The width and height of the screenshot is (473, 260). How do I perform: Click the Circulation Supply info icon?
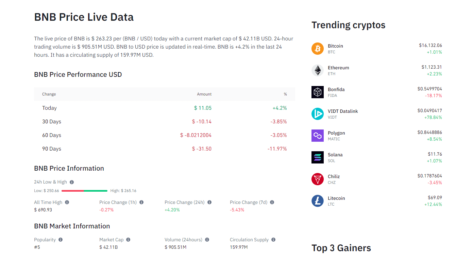click(273, 240)
